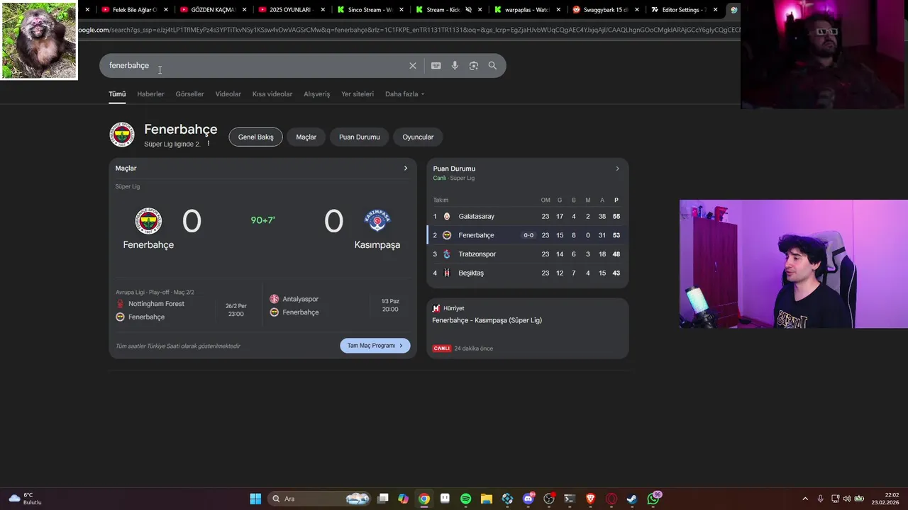Open OBS Studio from the taskbar
Image resolution: width=908 pixels, height=510 pixels.
549,499
